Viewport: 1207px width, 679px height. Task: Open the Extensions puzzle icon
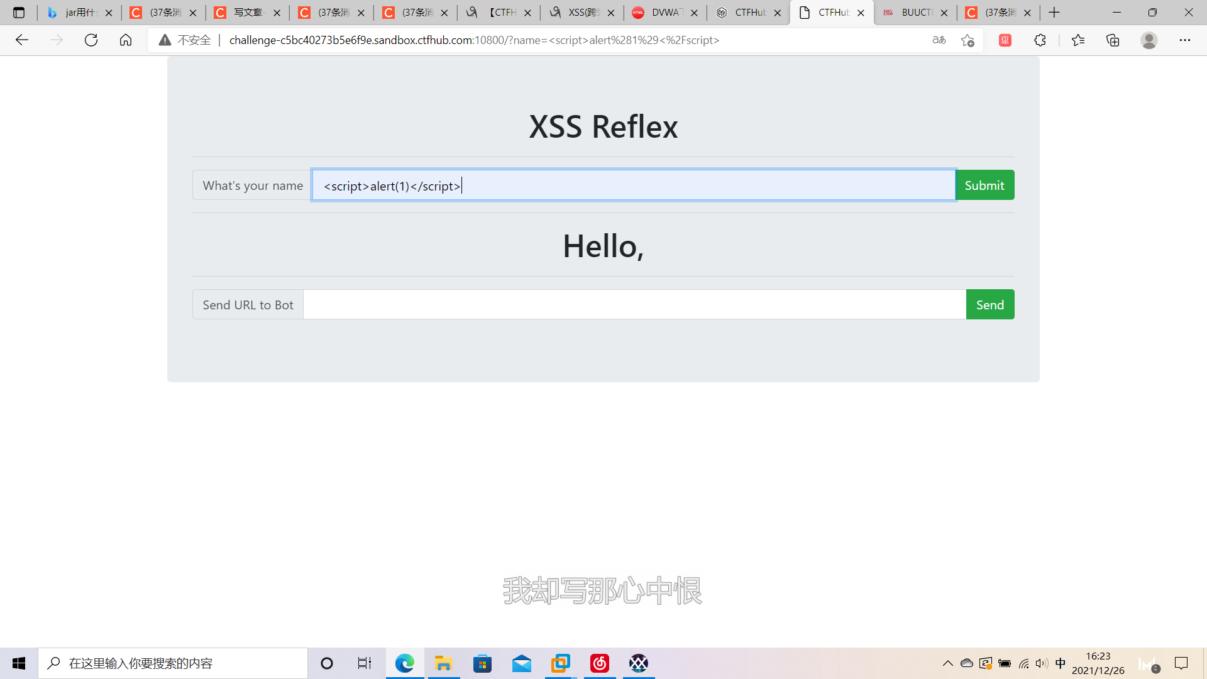1040,40
